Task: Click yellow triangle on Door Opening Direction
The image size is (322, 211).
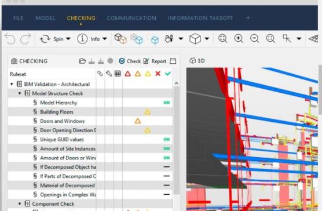Action: [x=147, y=130]
